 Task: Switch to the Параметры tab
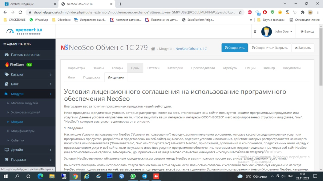pos(76,68)
